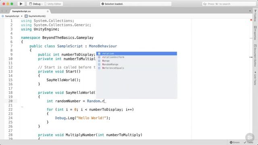Click the 'for (int i = 0' loop line
The width and height of the screenshot is (258, 145).
pyautogui.click(x=90, y=110)
